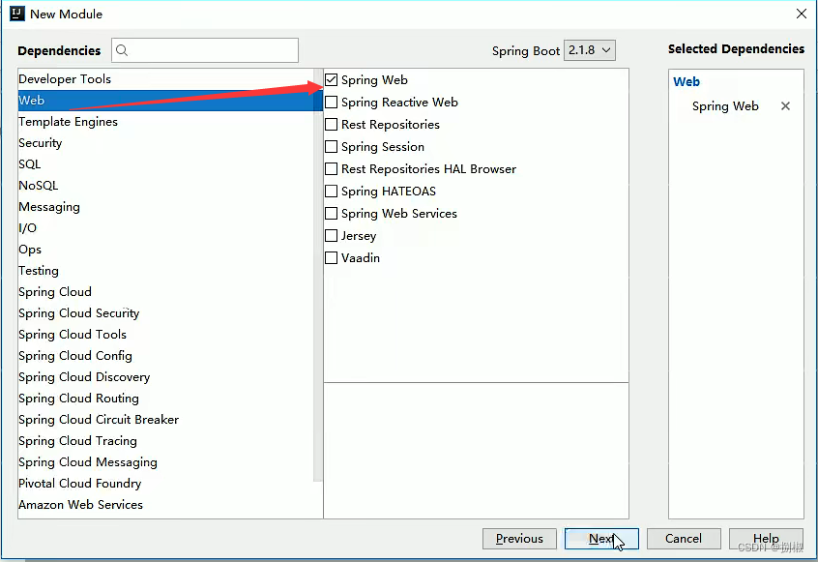Viewport: 818px width, 562px height.
Task: Select the Spring Web Services checkbox
Action: (332, 214)
